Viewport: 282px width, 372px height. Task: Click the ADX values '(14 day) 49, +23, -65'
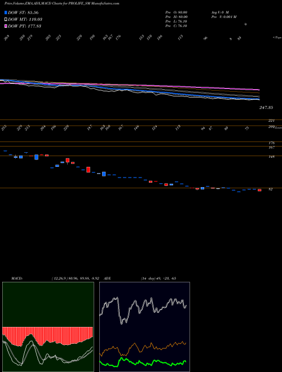[158, 278]
